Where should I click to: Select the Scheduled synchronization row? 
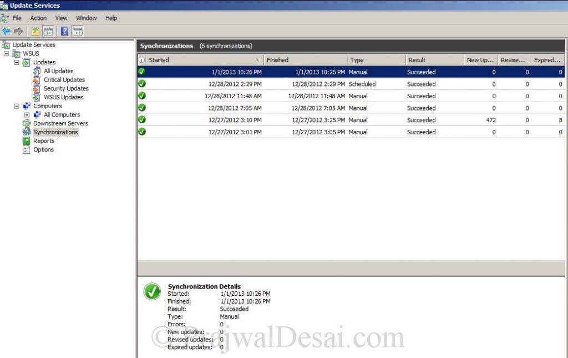(351, 84)
